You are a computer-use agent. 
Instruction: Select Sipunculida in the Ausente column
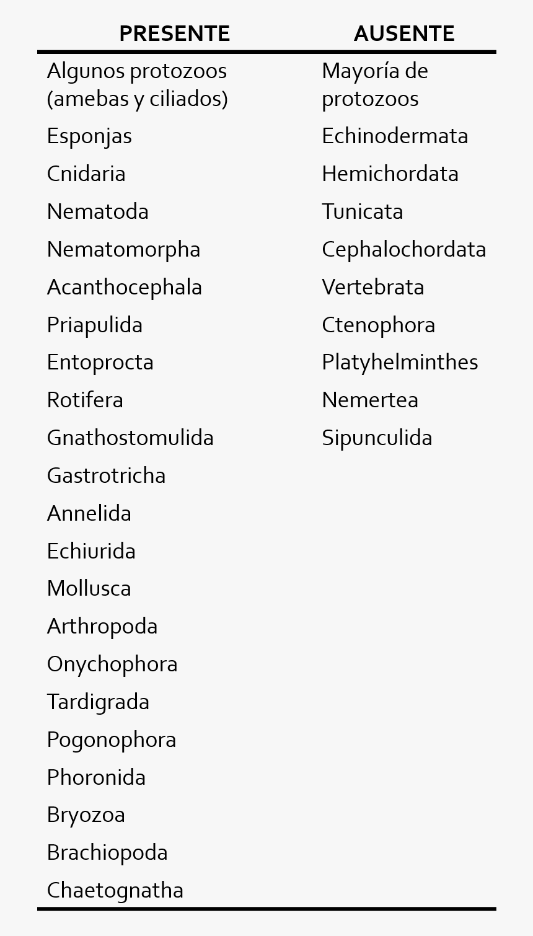point(377,438)
